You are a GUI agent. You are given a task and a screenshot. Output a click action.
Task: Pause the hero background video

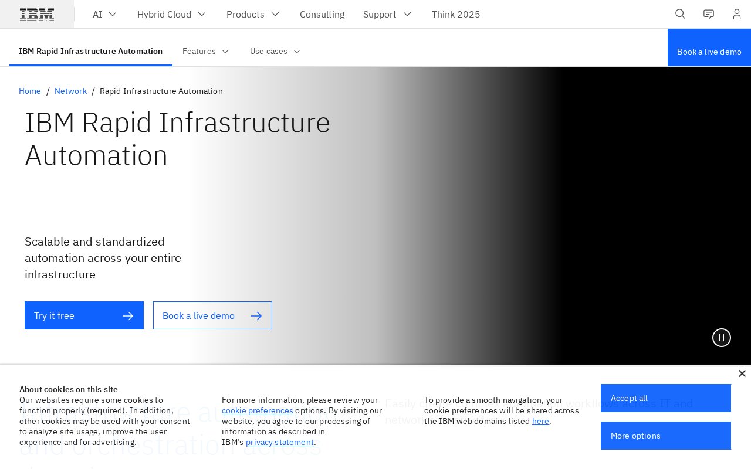pyautogui.click(x=722, y=338)
